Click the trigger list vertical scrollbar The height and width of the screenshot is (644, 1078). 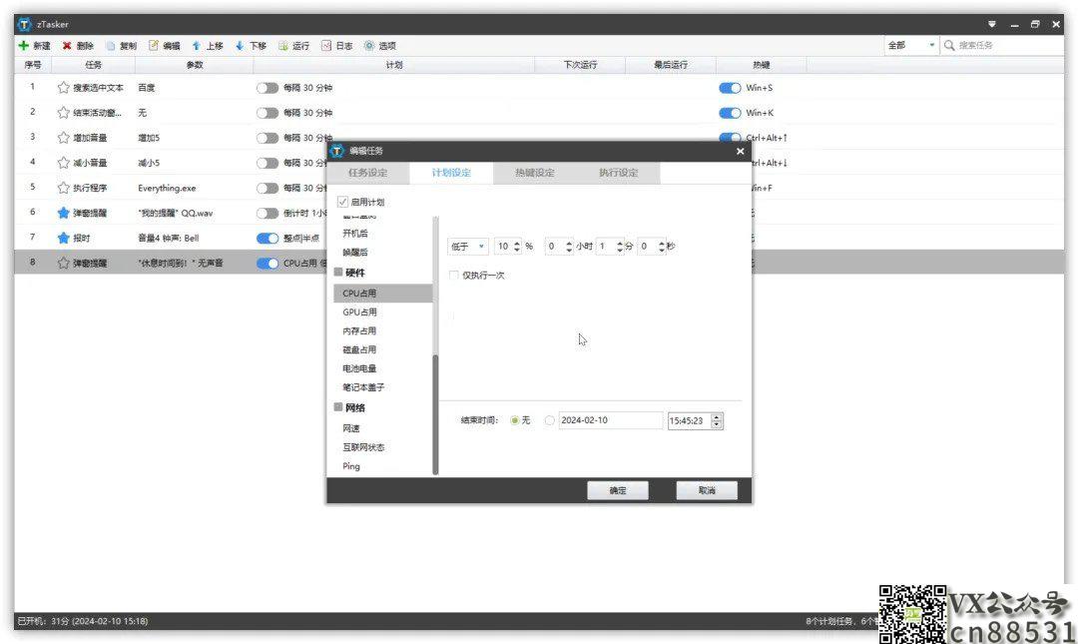(x=435, y=415)
